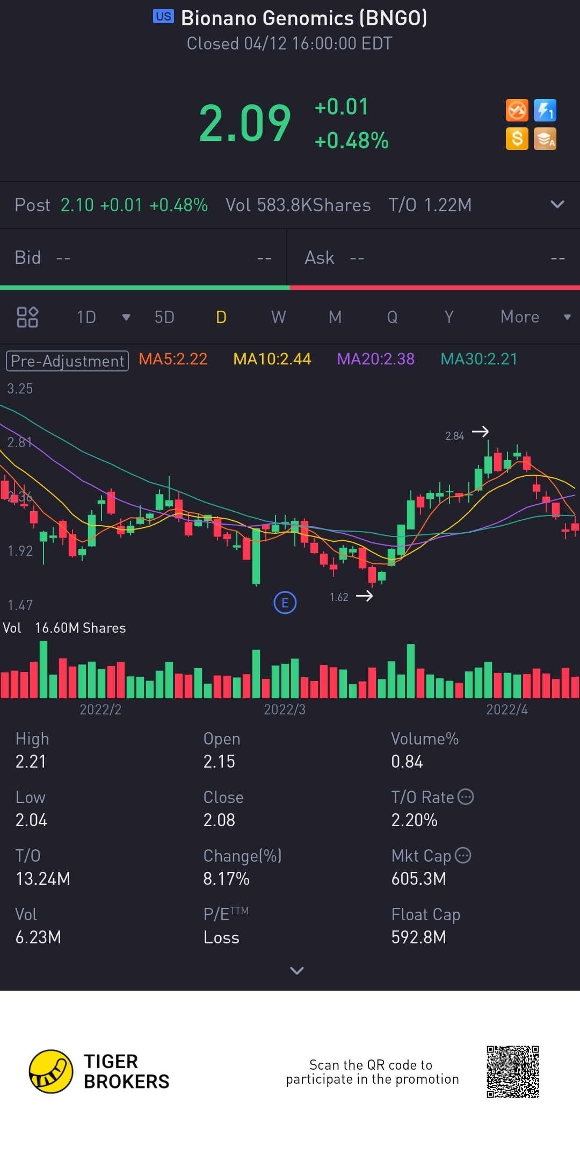The image size is (580, 1153).
Task: Tap the yellow dollar sign badge icon
Action: point(517,139)
